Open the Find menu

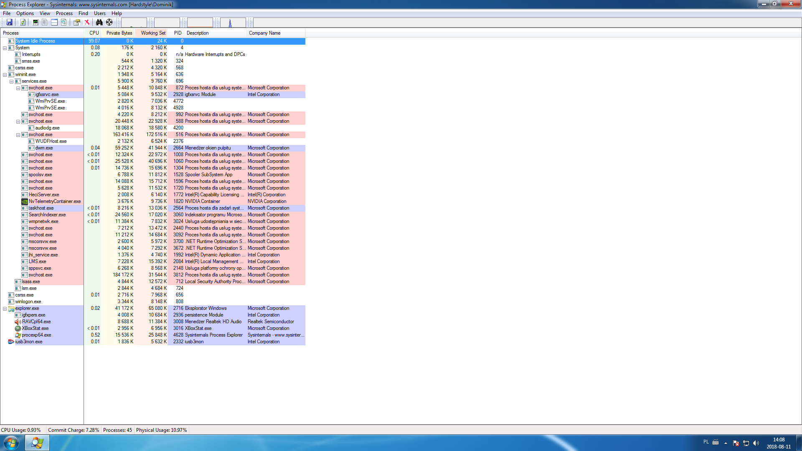[x=83, y=13]
